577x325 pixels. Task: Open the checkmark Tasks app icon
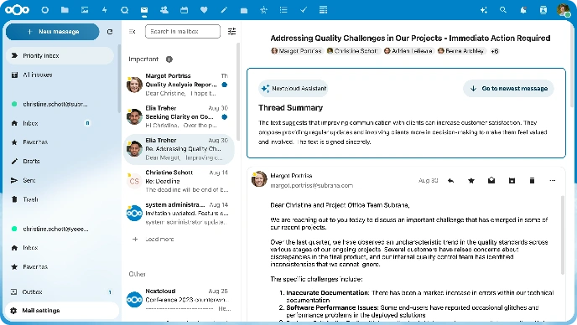coord(304,10)
